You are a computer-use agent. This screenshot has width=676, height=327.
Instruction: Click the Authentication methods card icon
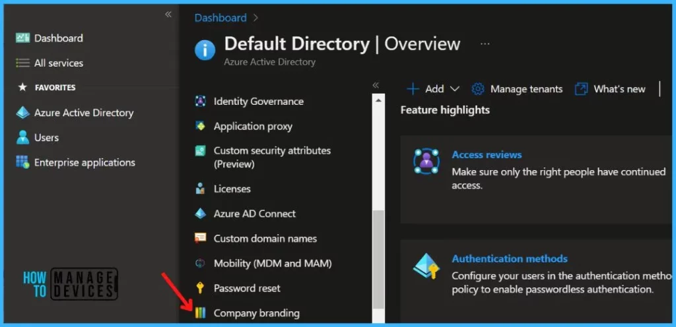click(426, 266)
